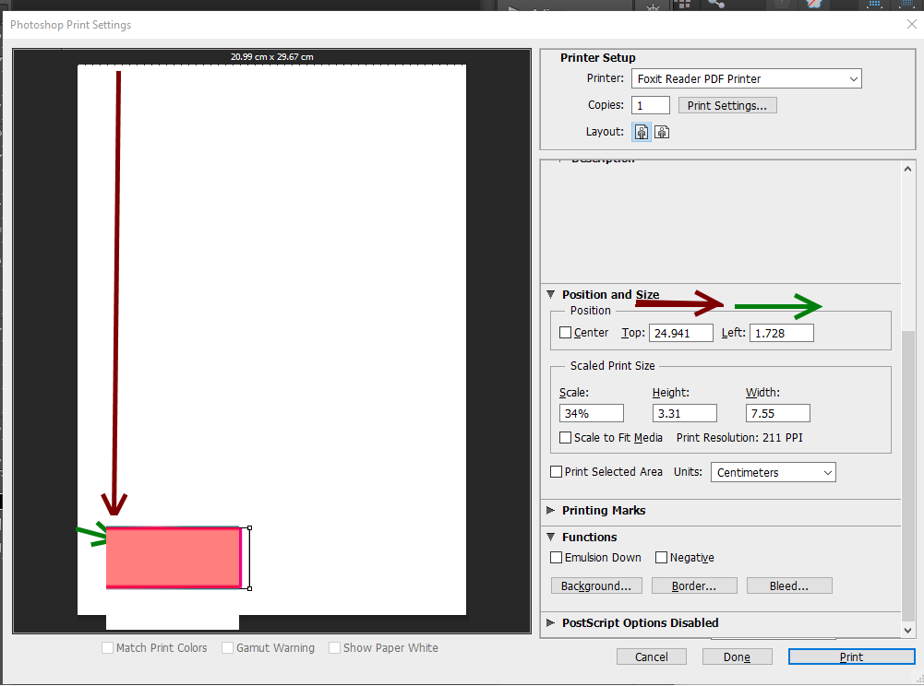The width and height of the screenshot is (924, 686).
Task: Expand the Printing Marks section
Action: [550, 510]
